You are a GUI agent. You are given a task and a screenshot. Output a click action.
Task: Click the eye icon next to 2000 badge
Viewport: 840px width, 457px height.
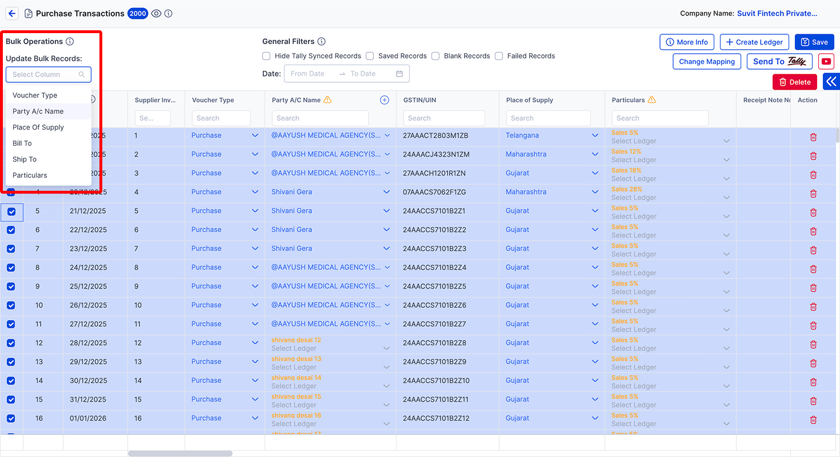click(157, 13)
